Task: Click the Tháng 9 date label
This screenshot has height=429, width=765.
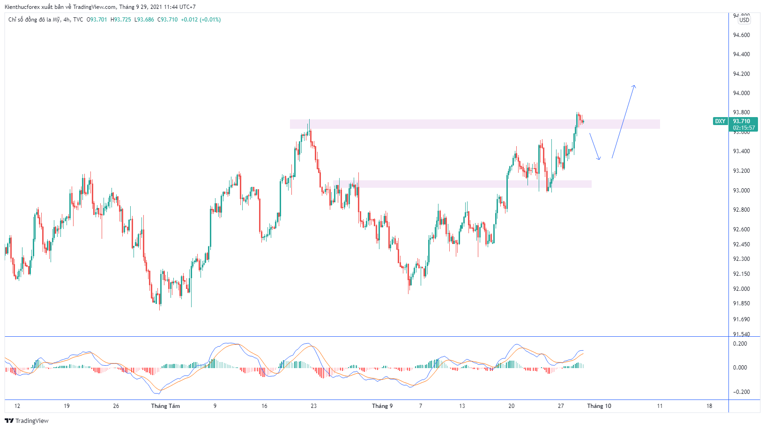Action: [382, 406]
